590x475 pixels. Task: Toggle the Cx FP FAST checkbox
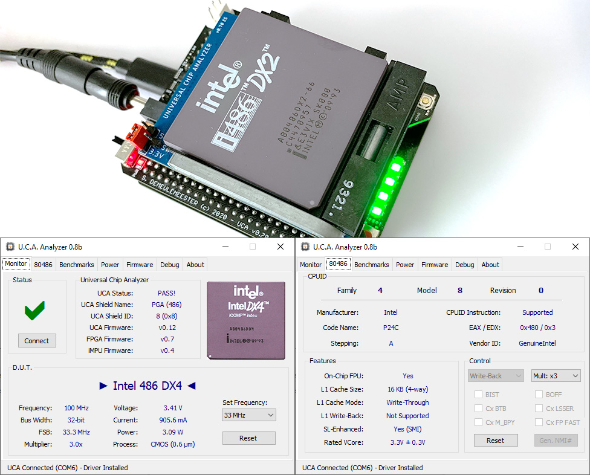tap(539, 422)
